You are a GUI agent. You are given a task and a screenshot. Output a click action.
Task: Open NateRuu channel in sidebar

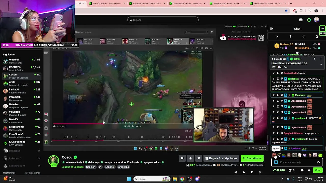click(22, 106)
